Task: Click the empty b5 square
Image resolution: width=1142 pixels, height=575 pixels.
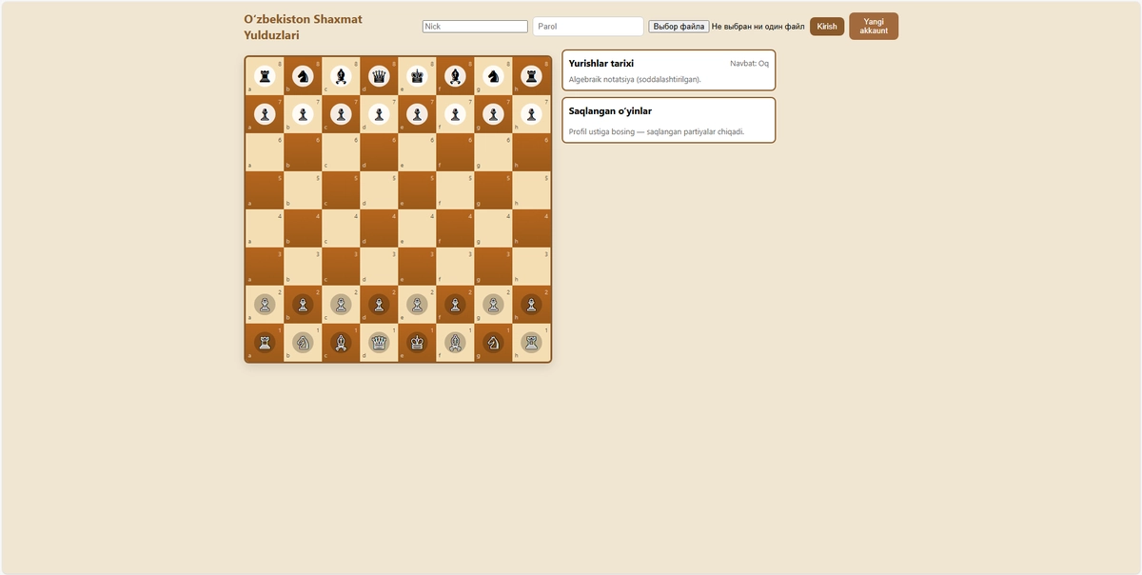Action: 303,190
